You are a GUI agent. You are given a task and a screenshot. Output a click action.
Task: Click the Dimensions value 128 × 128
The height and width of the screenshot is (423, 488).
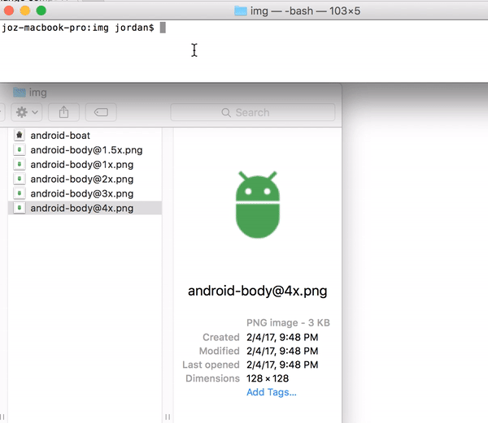coord(268,378)
